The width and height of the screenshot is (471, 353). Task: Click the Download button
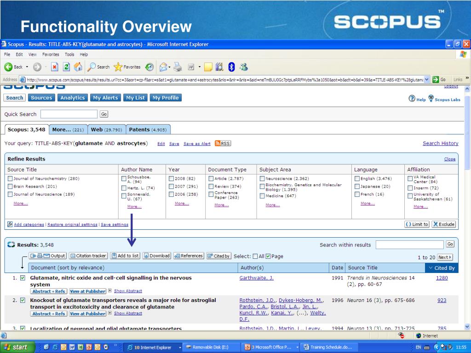pos(157,256)
